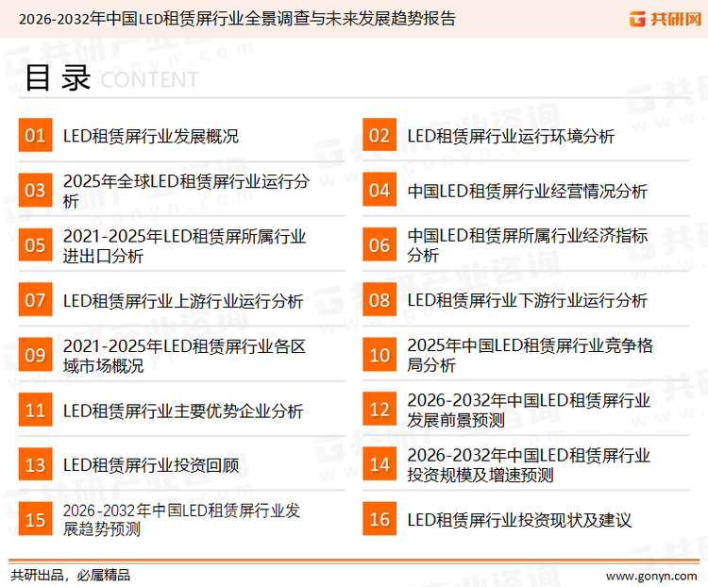Screen dimensions: 708x587
Task: Click the report title at top
Action: tap(237, 18)
